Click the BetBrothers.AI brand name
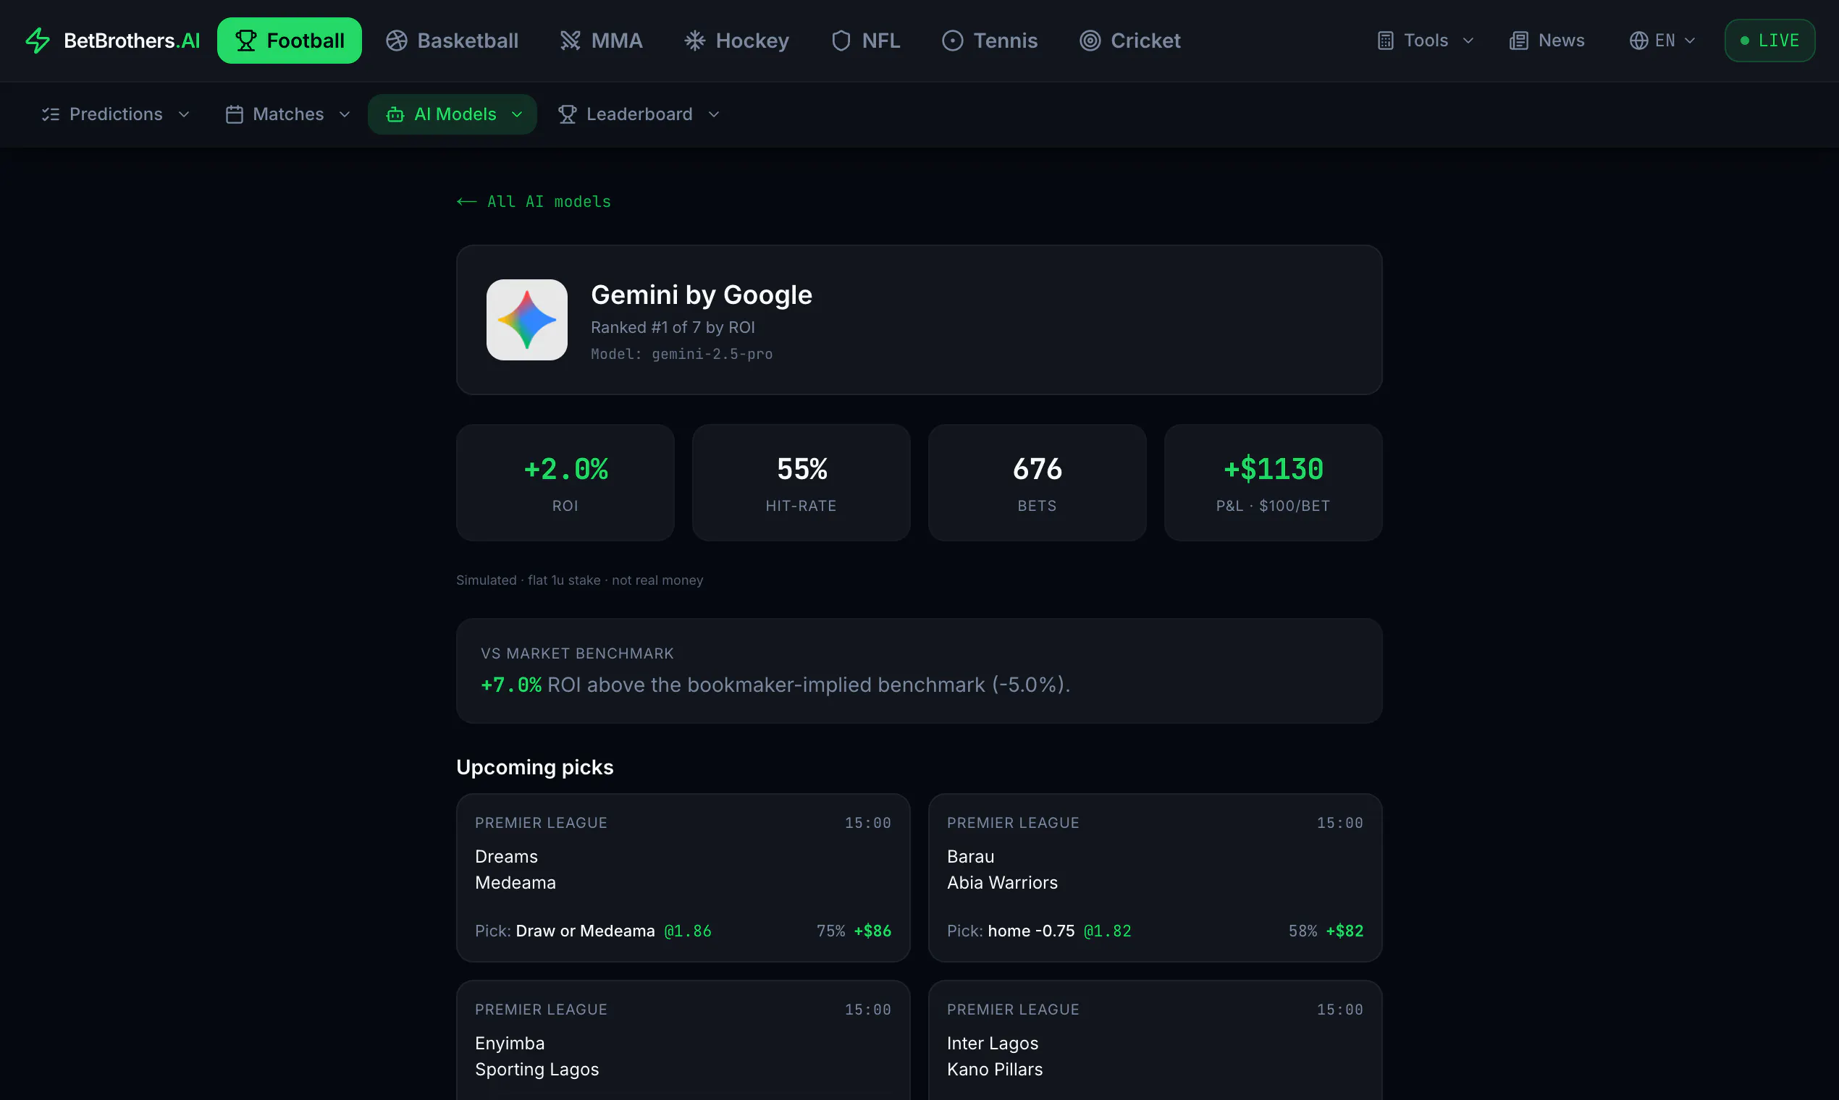The width and height of the screenshot is (1839, 1100). tap(132, 41)
